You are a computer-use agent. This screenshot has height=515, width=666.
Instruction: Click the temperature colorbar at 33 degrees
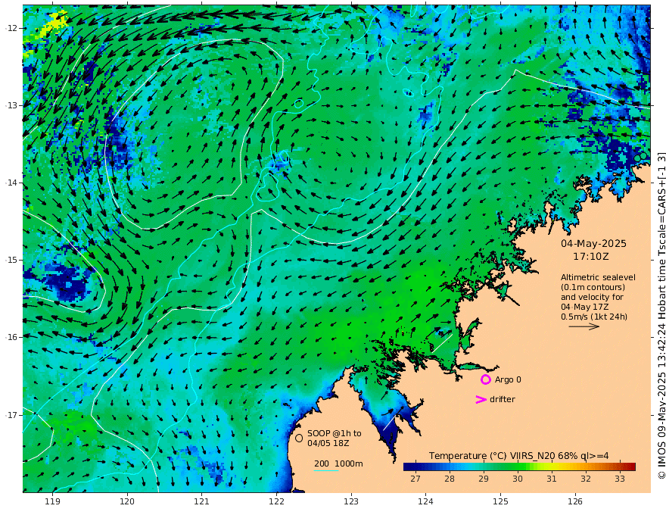[620, 467]
